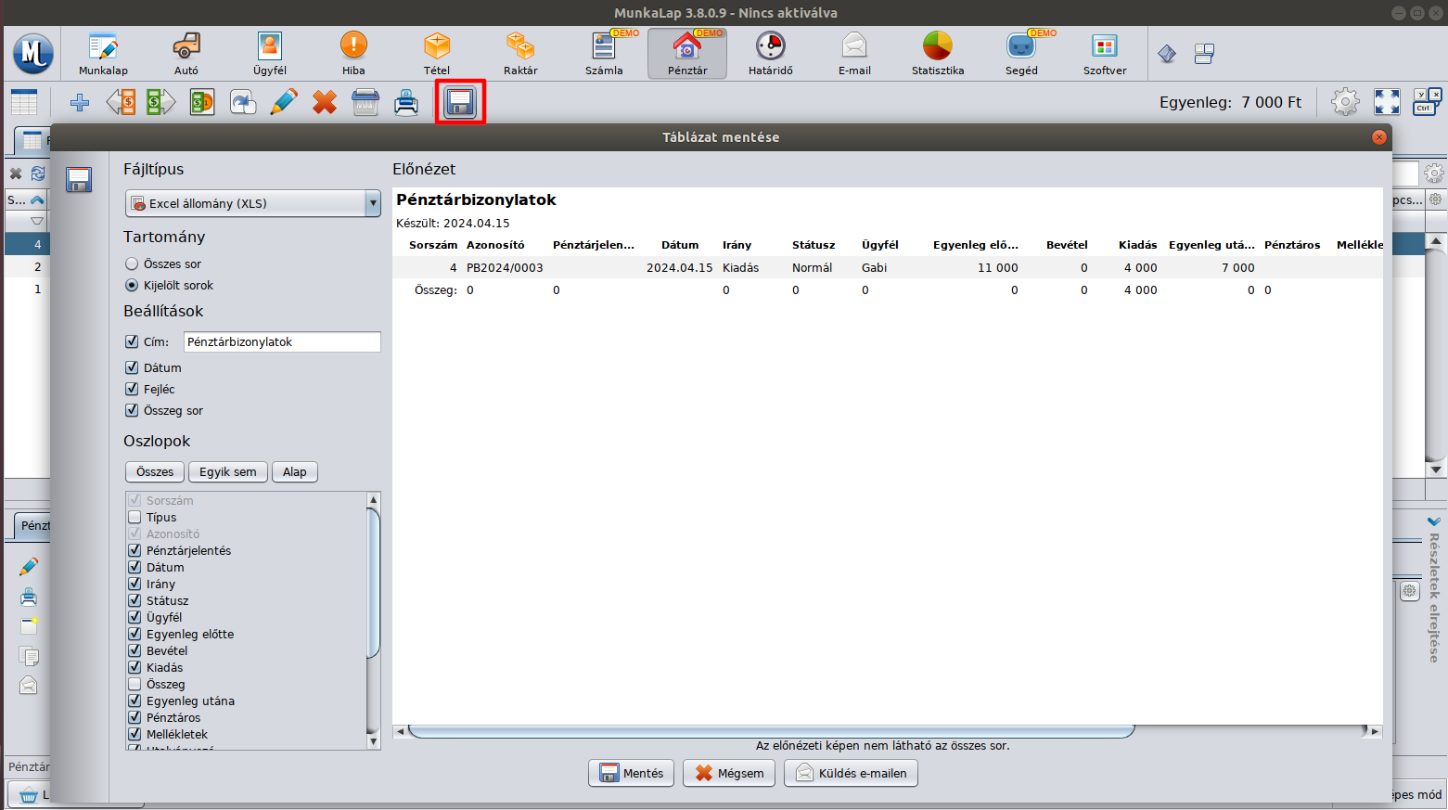1448x810 pixels.
Task: Click the fullscreen arrows icon
Action: [x=1387, y=102]
